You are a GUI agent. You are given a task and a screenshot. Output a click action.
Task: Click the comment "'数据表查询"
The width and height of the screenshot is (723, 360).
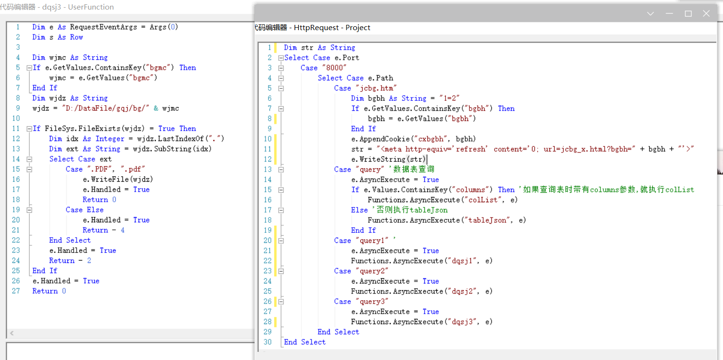[x=412, y=169]
